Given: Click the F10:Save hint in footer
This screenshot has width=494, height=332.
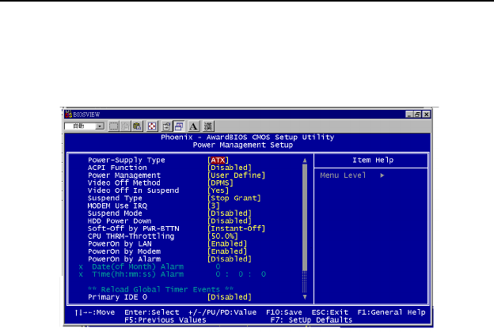Looking at the screenshot, I should click(284, 312).
